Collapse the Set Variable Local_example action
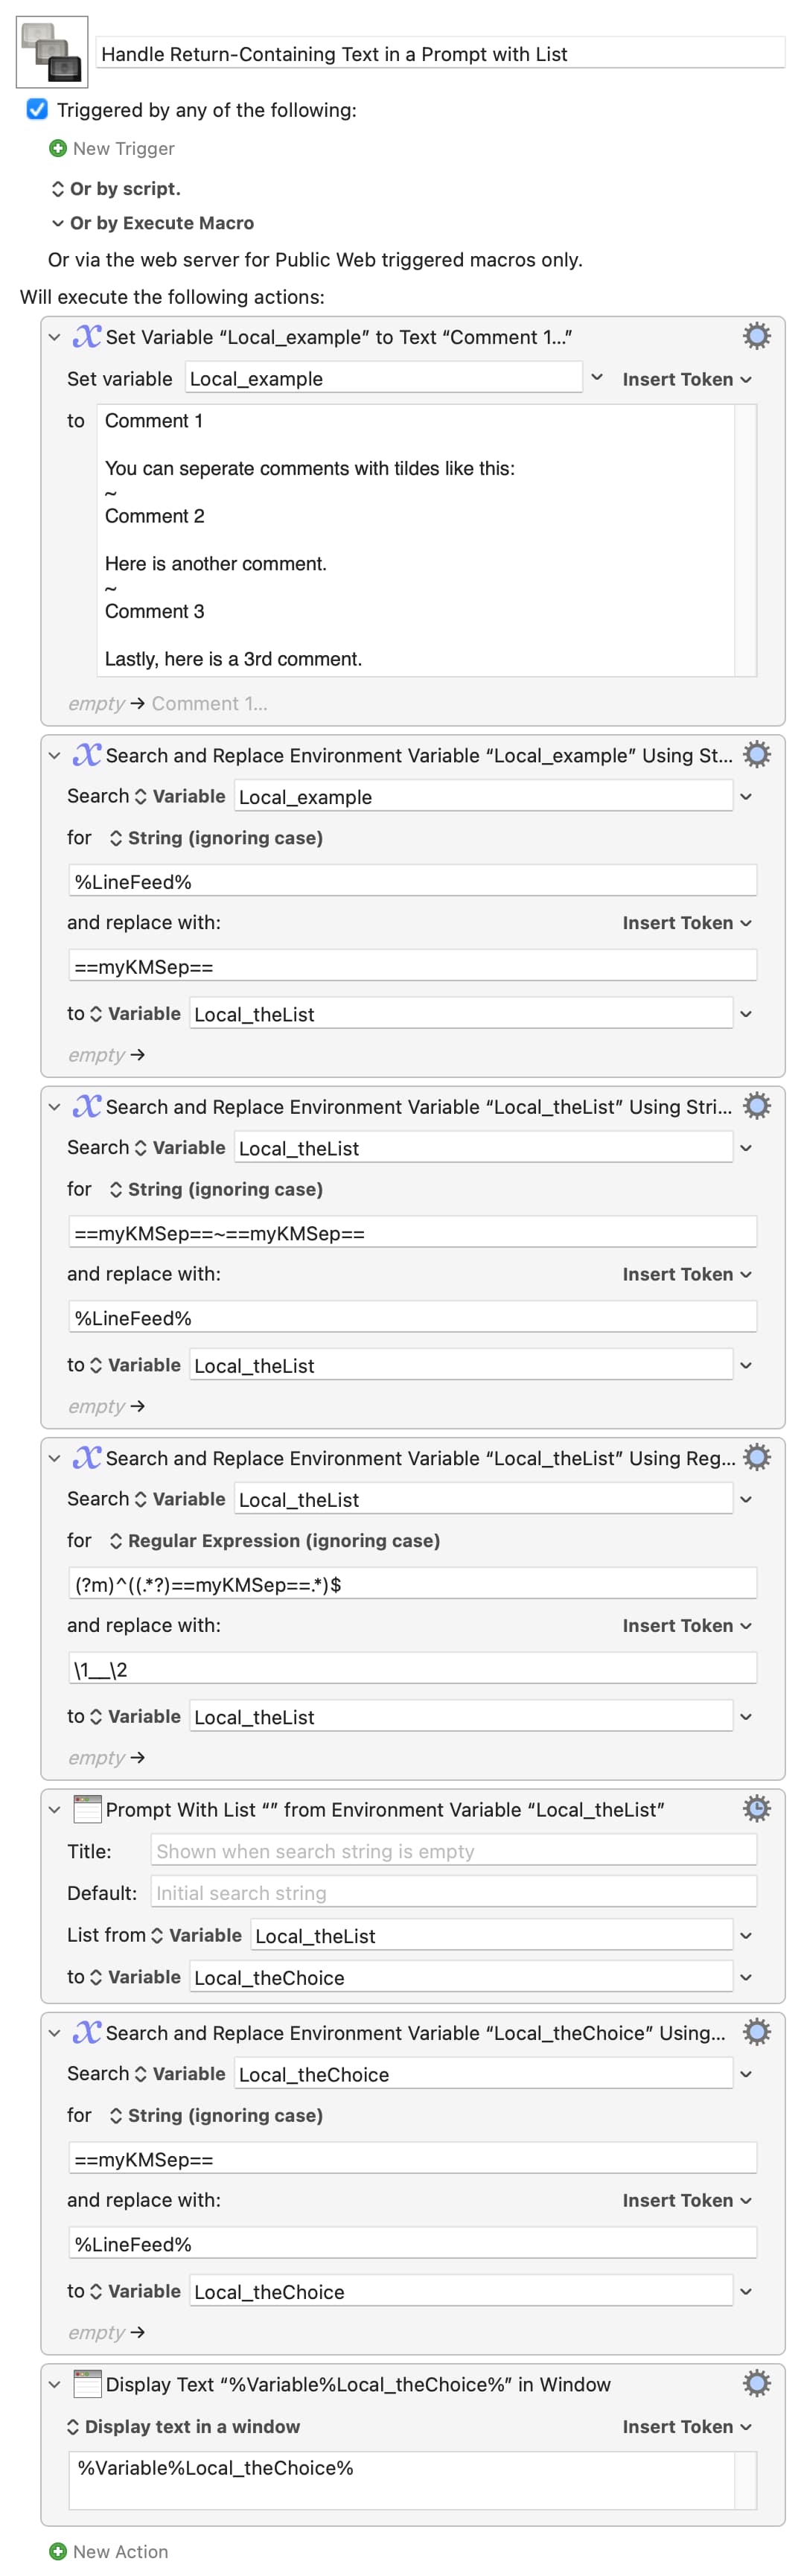Viewport: 801px width, 2576px height. point(54,337)
